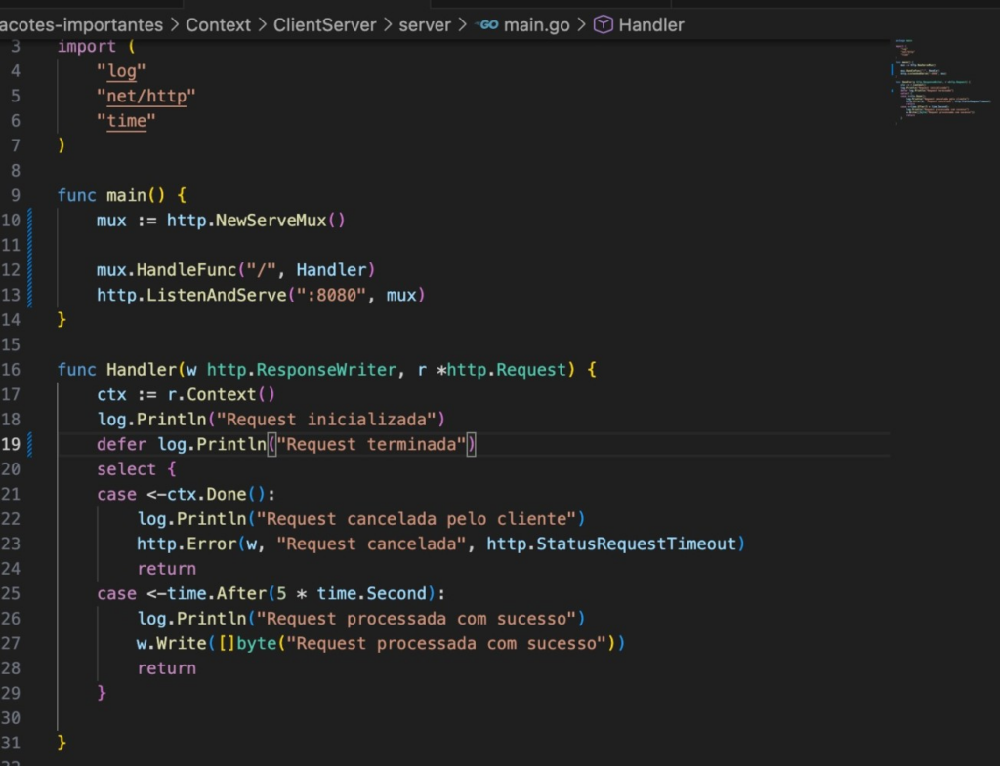Click "Request inicializada" string
The height and width of the screenshot is (766, 1000).
(326, 420)
